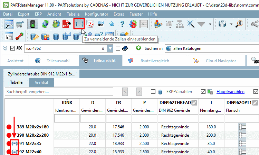Click the BMP table export icon
Screen dimensions: 259x155
[x=9, y=24]
